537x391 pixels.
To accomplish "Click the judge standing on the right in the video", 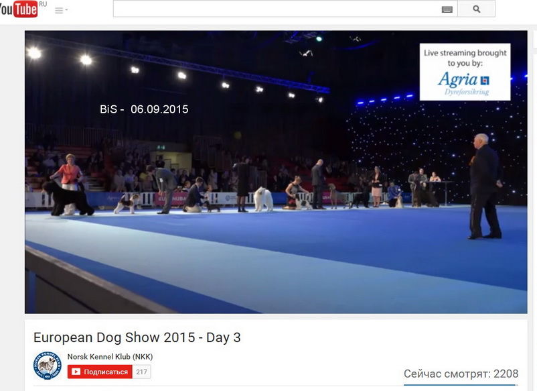I will [483, 186].
